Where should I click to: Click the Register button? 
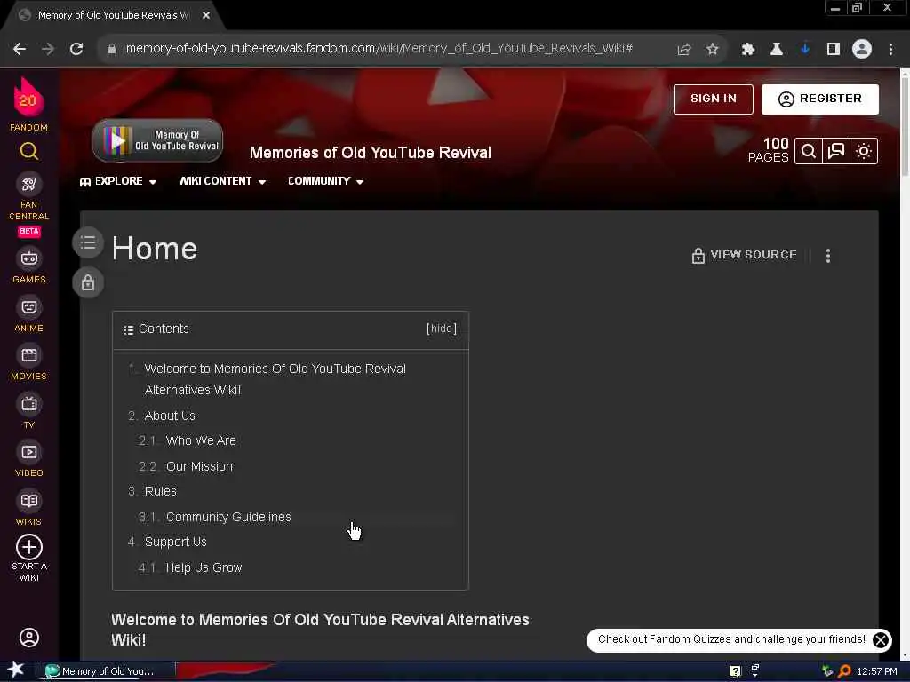pos(820,99)
